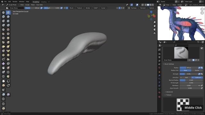Select the Draw Sharp brush tool

[x=8, y=12]
